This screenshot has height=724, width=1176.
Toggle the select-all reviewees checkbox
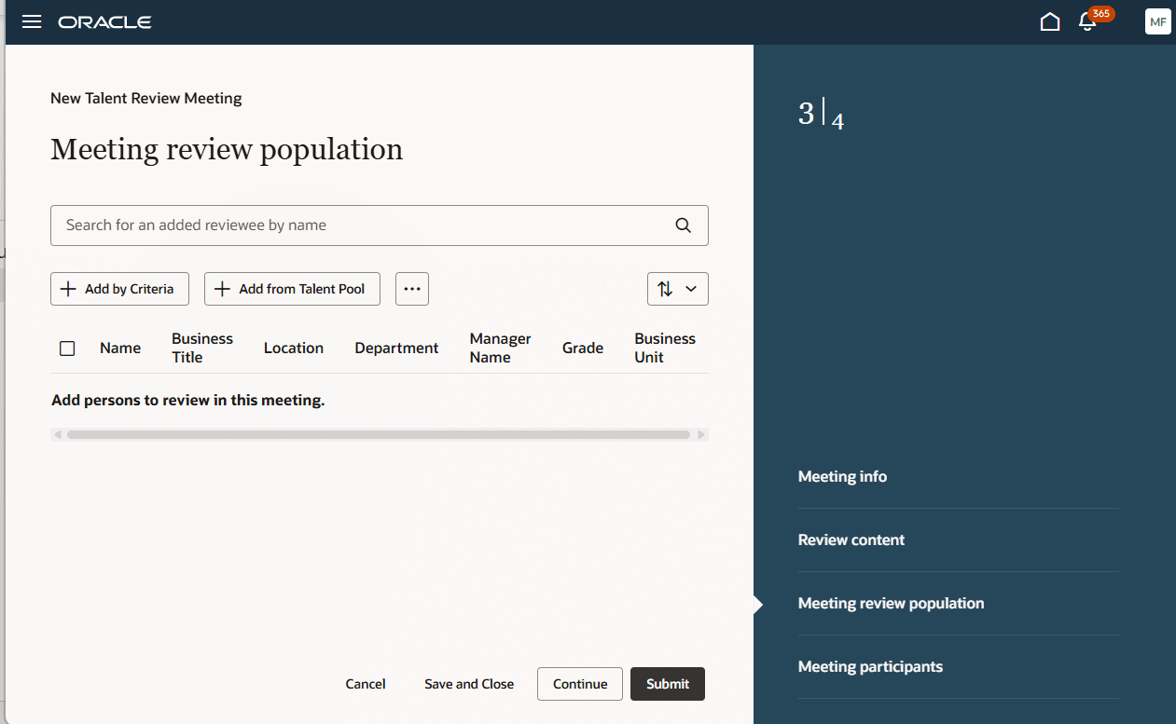point(67,348)
